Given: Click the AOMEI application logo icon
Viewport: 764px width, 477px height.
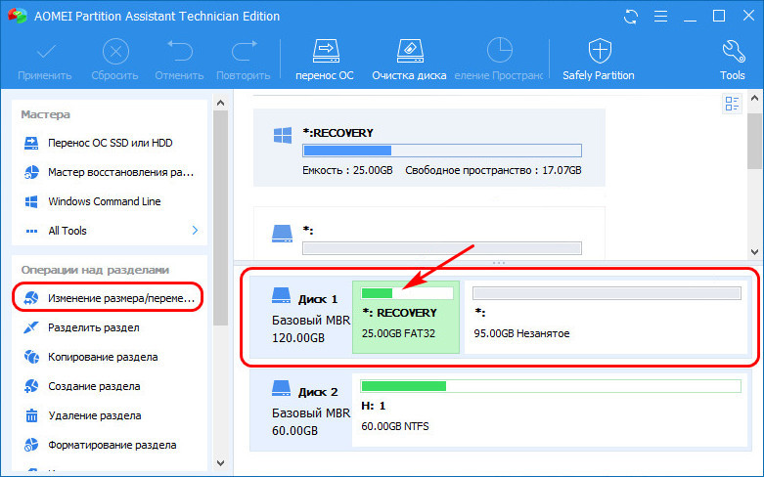Looking at the screenshot, I should [x=17, y=16].
